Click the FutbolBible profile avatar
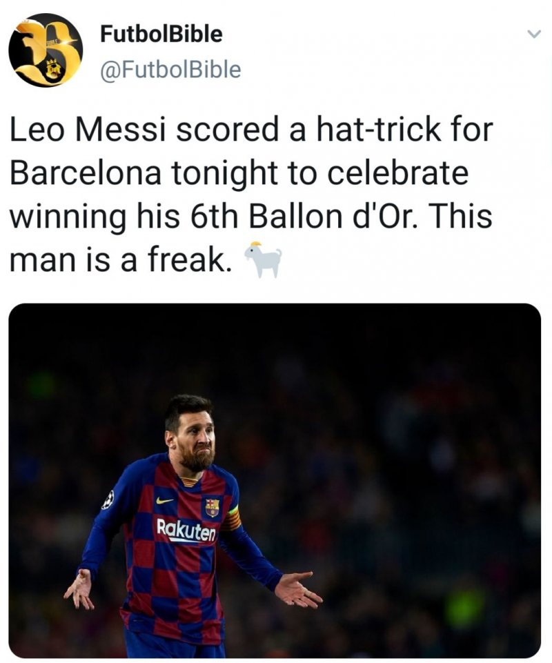Screen dimensions: 552x663 point(46,50)
